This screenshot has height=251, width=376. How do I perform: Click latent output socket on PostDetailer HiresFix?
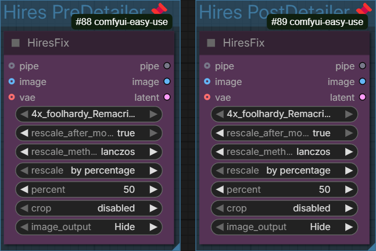(363, 97)
